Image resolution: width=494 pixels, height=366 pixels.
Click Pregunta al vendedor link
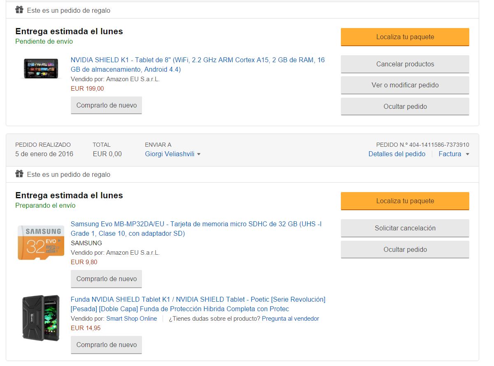290,319
